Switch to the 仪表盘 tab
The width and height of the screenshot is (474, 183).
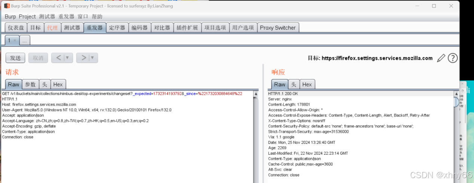[x=16, y=28]
